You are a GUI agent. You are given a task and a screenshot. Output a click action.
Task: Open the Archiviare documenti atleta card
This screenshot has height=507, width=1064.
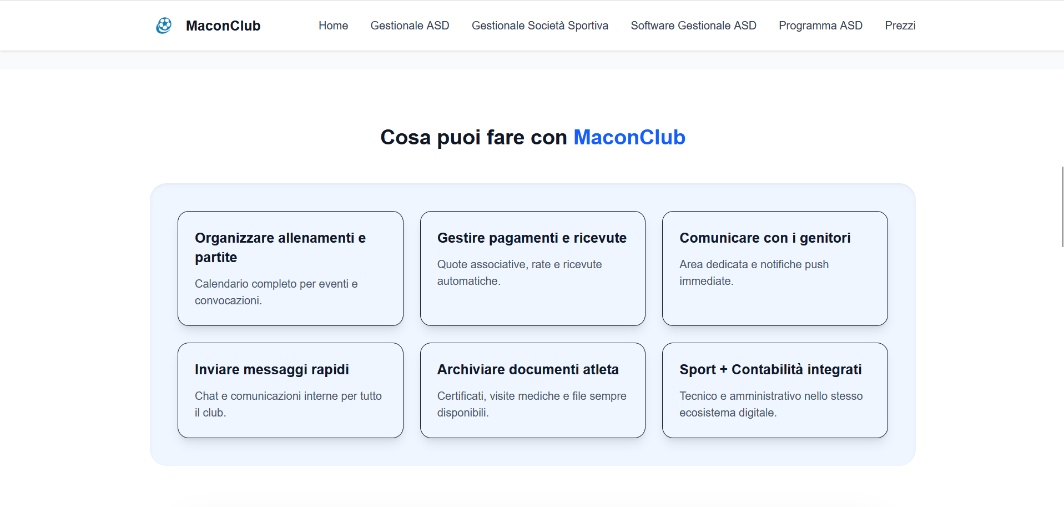[532, 390]
